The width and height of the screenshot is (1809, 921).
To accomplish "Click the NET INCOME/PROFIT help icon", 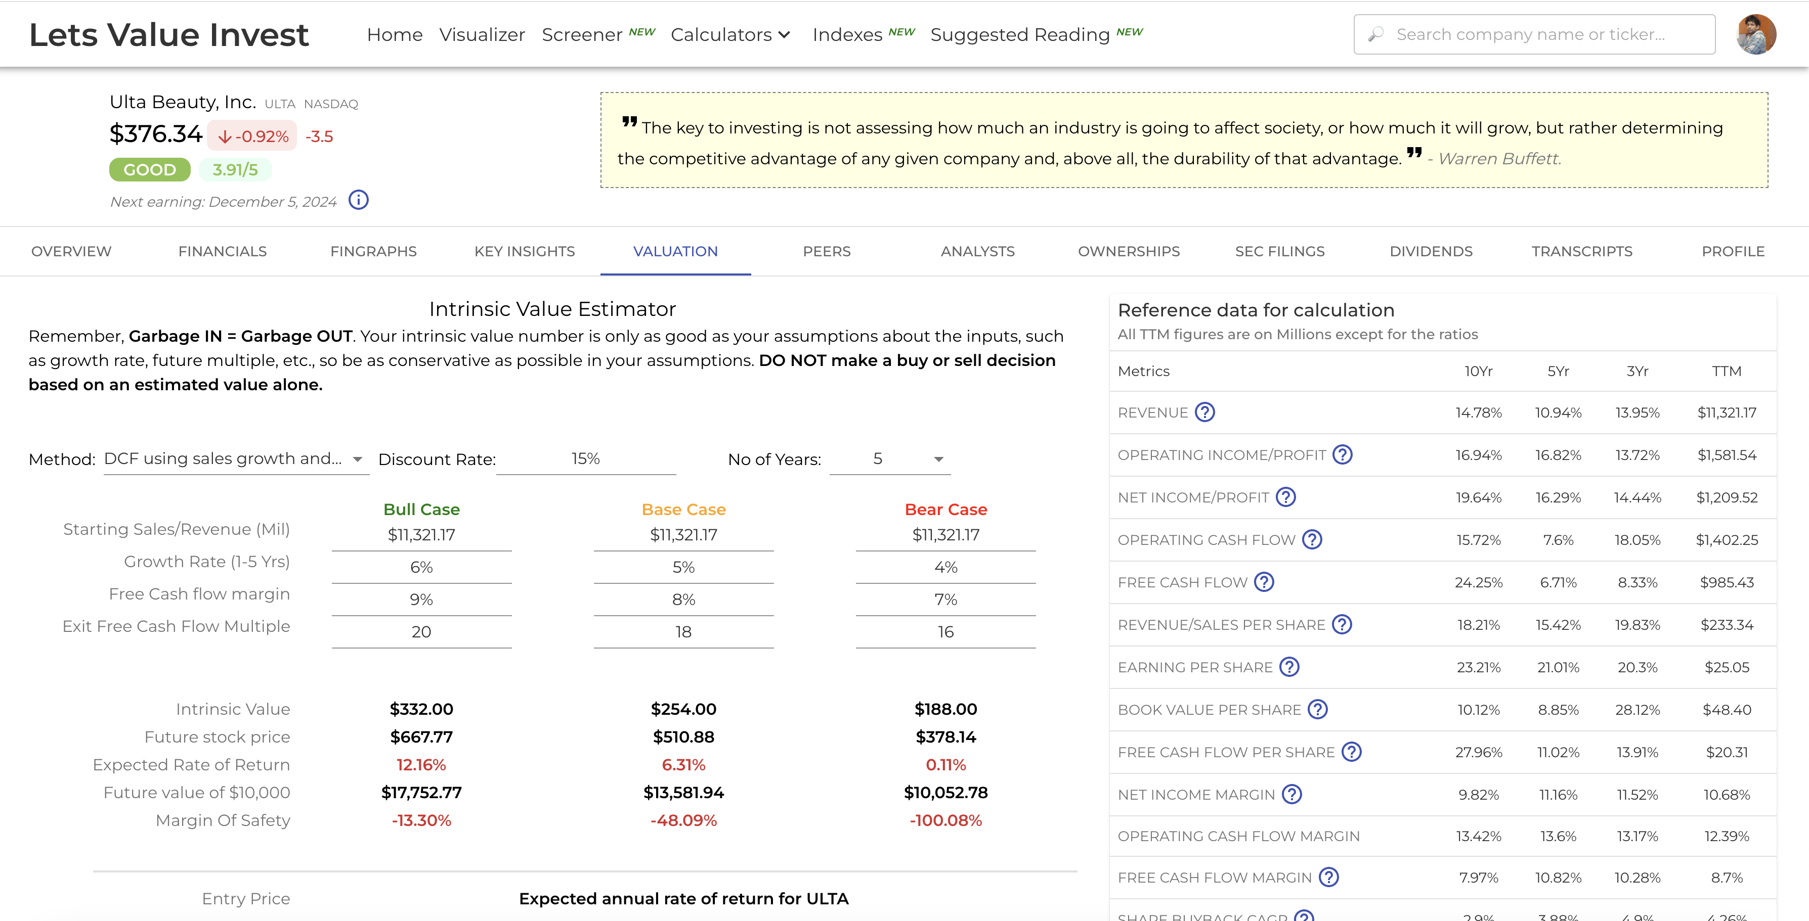I will pyautogui.click(x=1286, y=497).
